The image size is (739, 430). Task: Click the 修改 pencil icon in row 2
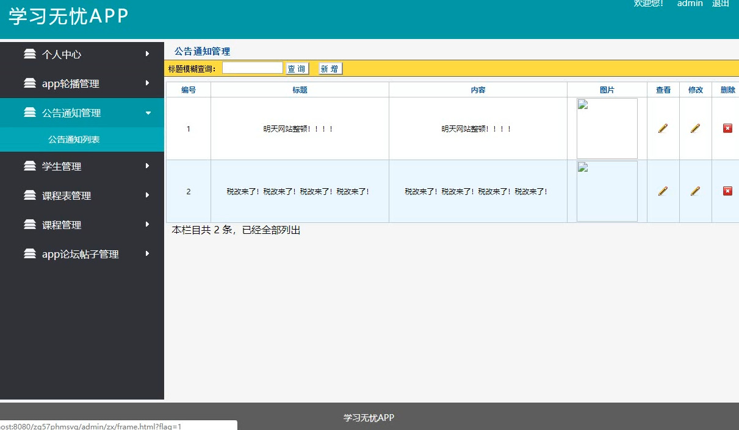695,191
